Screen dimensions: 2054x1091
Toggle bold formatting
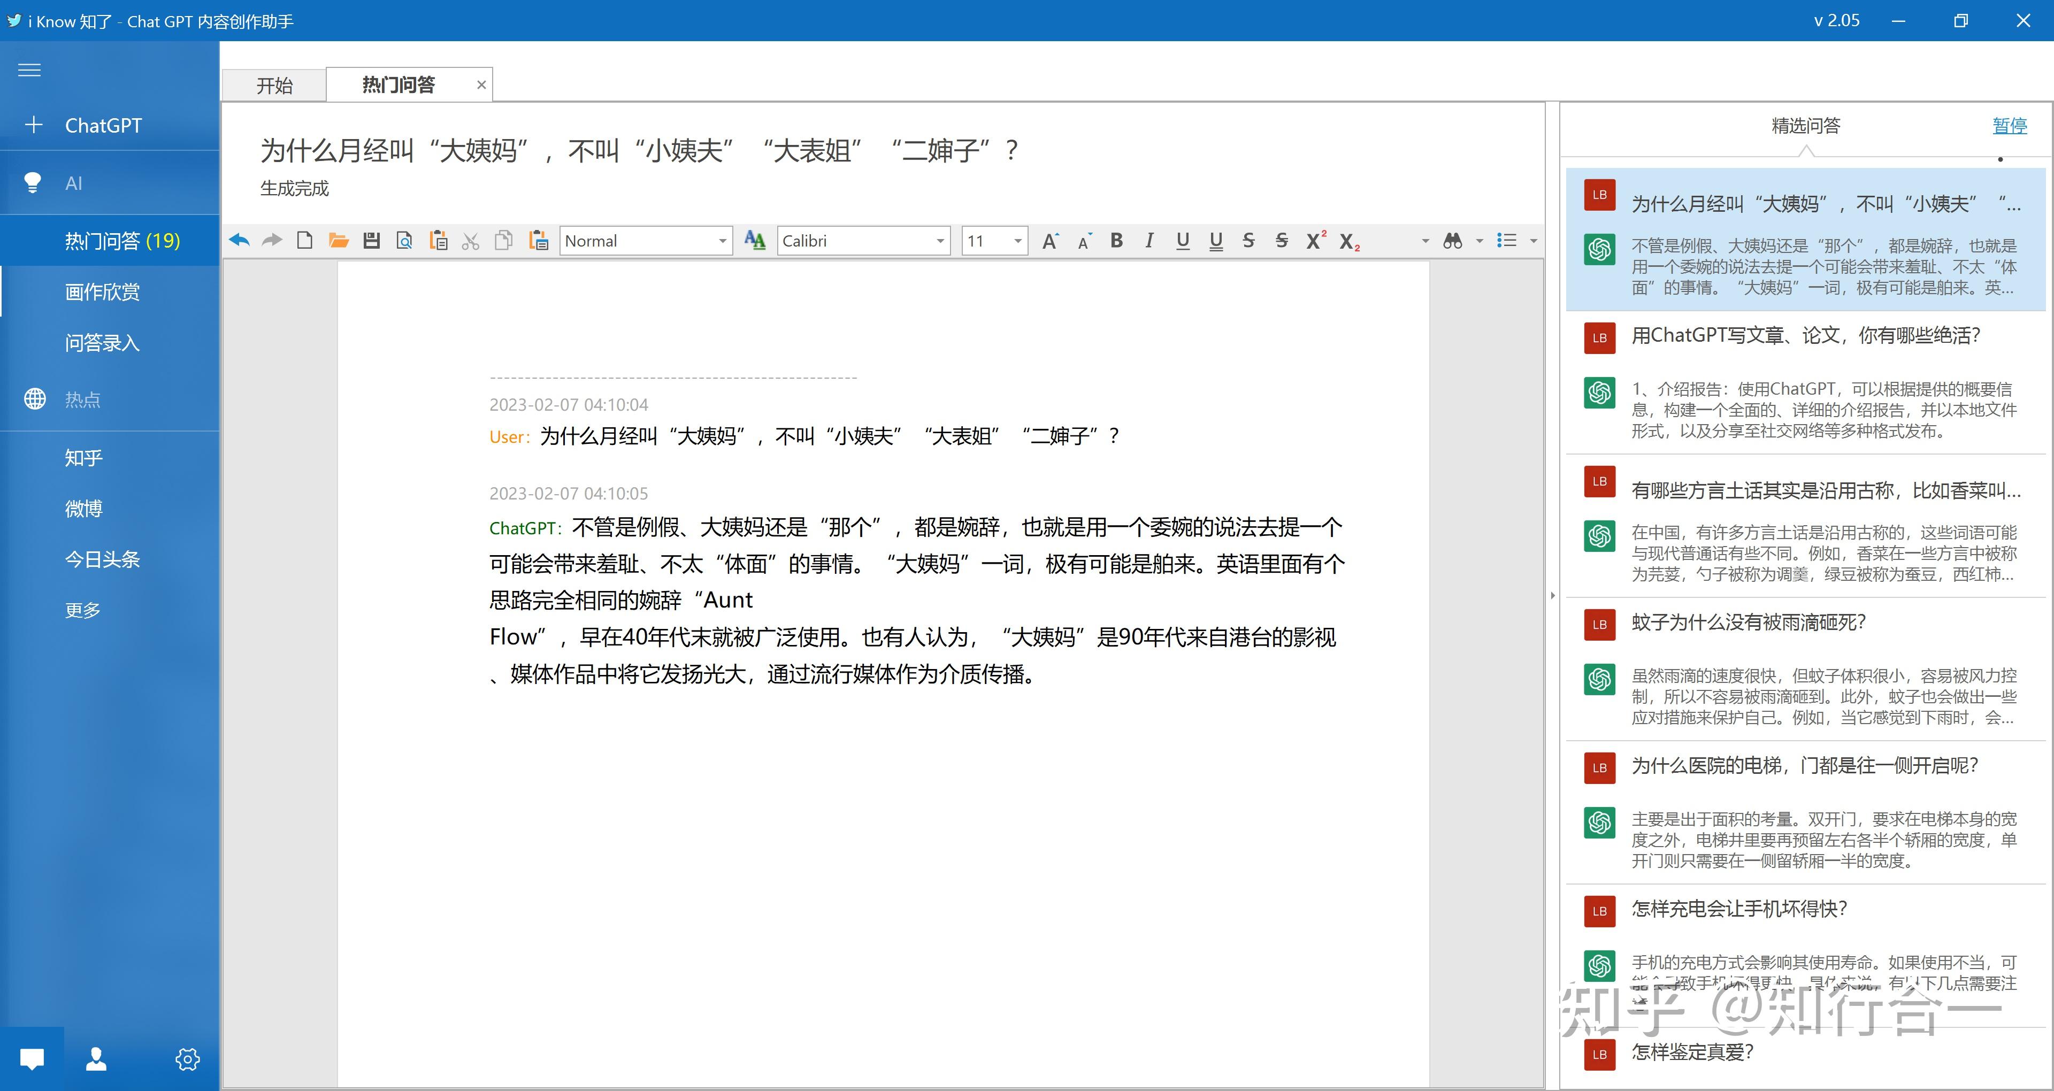[1116, 240]
